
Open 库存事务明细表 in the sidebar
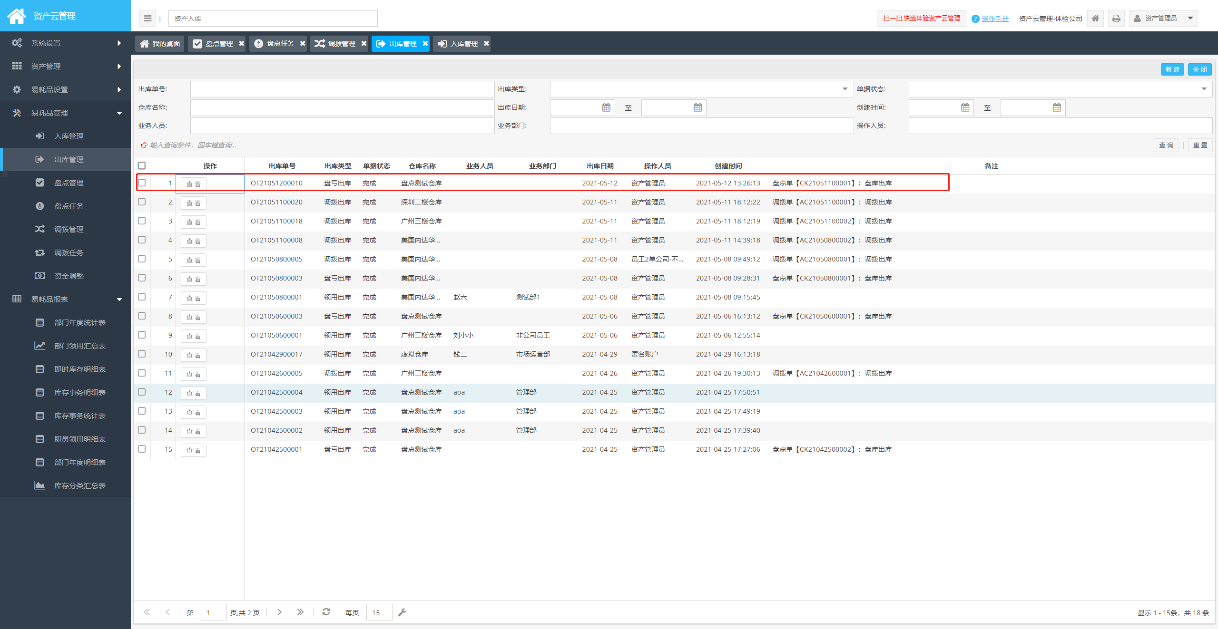pyautogui.click(x=79, y=392)
